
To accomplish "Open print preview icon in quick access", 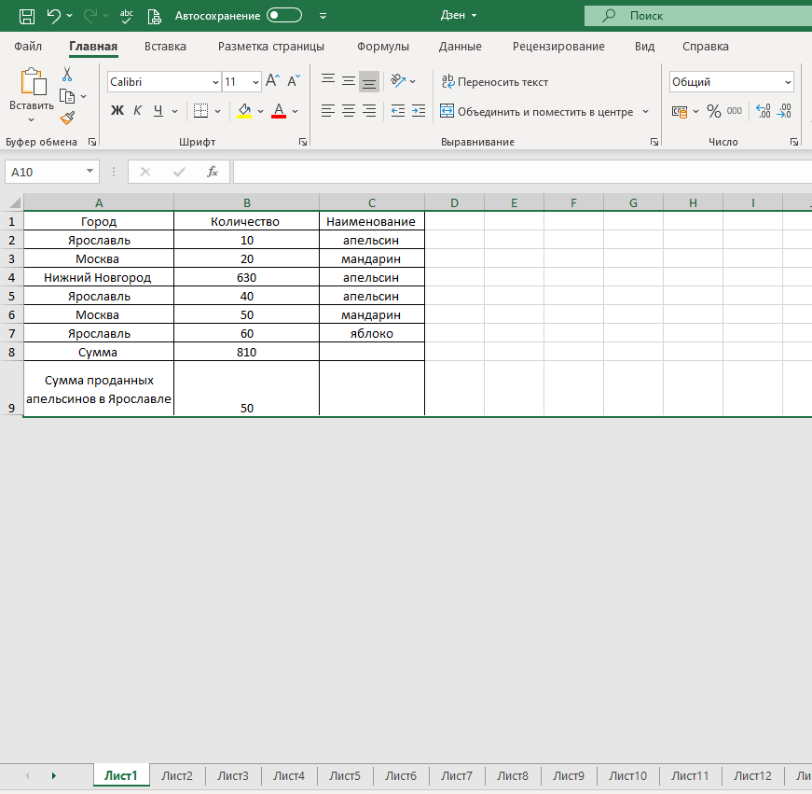I will coord(155,16).
